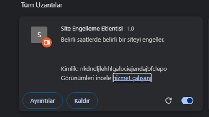Open the hizmet çalışanı inspect link
Image resolution: width=209 pixels, height=117 pixels.
click(x=132, y=78)
